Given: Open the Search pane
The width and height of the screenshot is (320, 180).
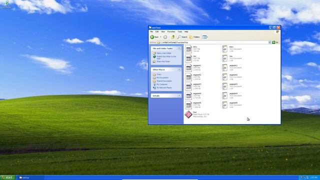Looking at the screenshot, I should click(x=182, y=37).
